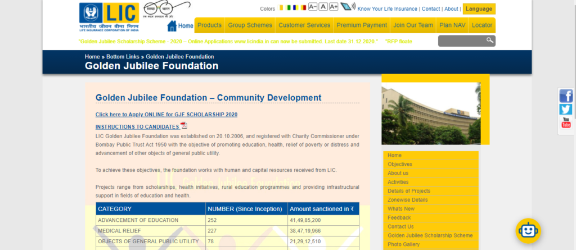Open the Locator menu
This screenshot has width=576, height=250.
point(482,25)
